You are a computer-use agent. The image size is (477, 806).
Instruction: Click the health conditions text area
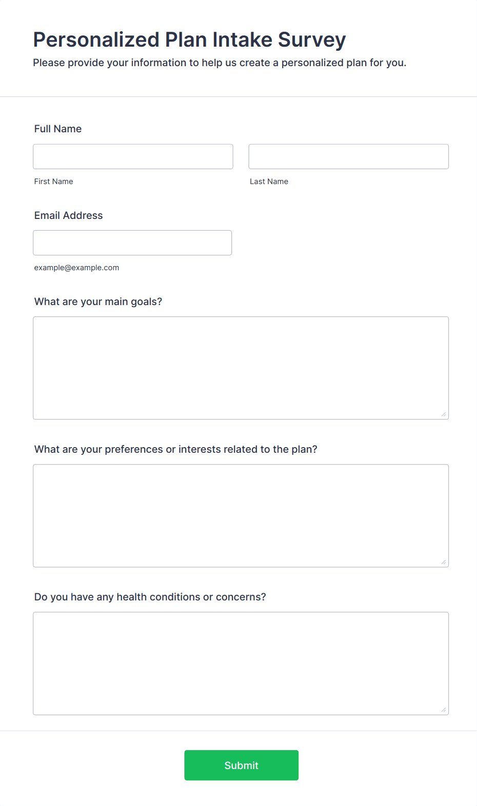point(241,663)
